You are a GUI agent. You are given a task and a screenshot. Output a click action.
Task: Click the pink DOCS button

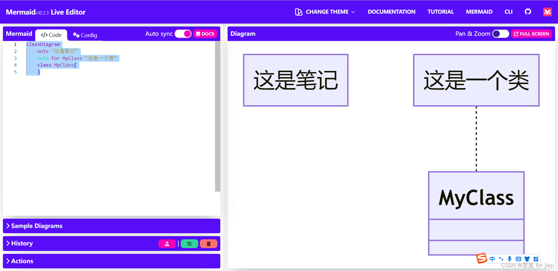(x=205, y=34)
